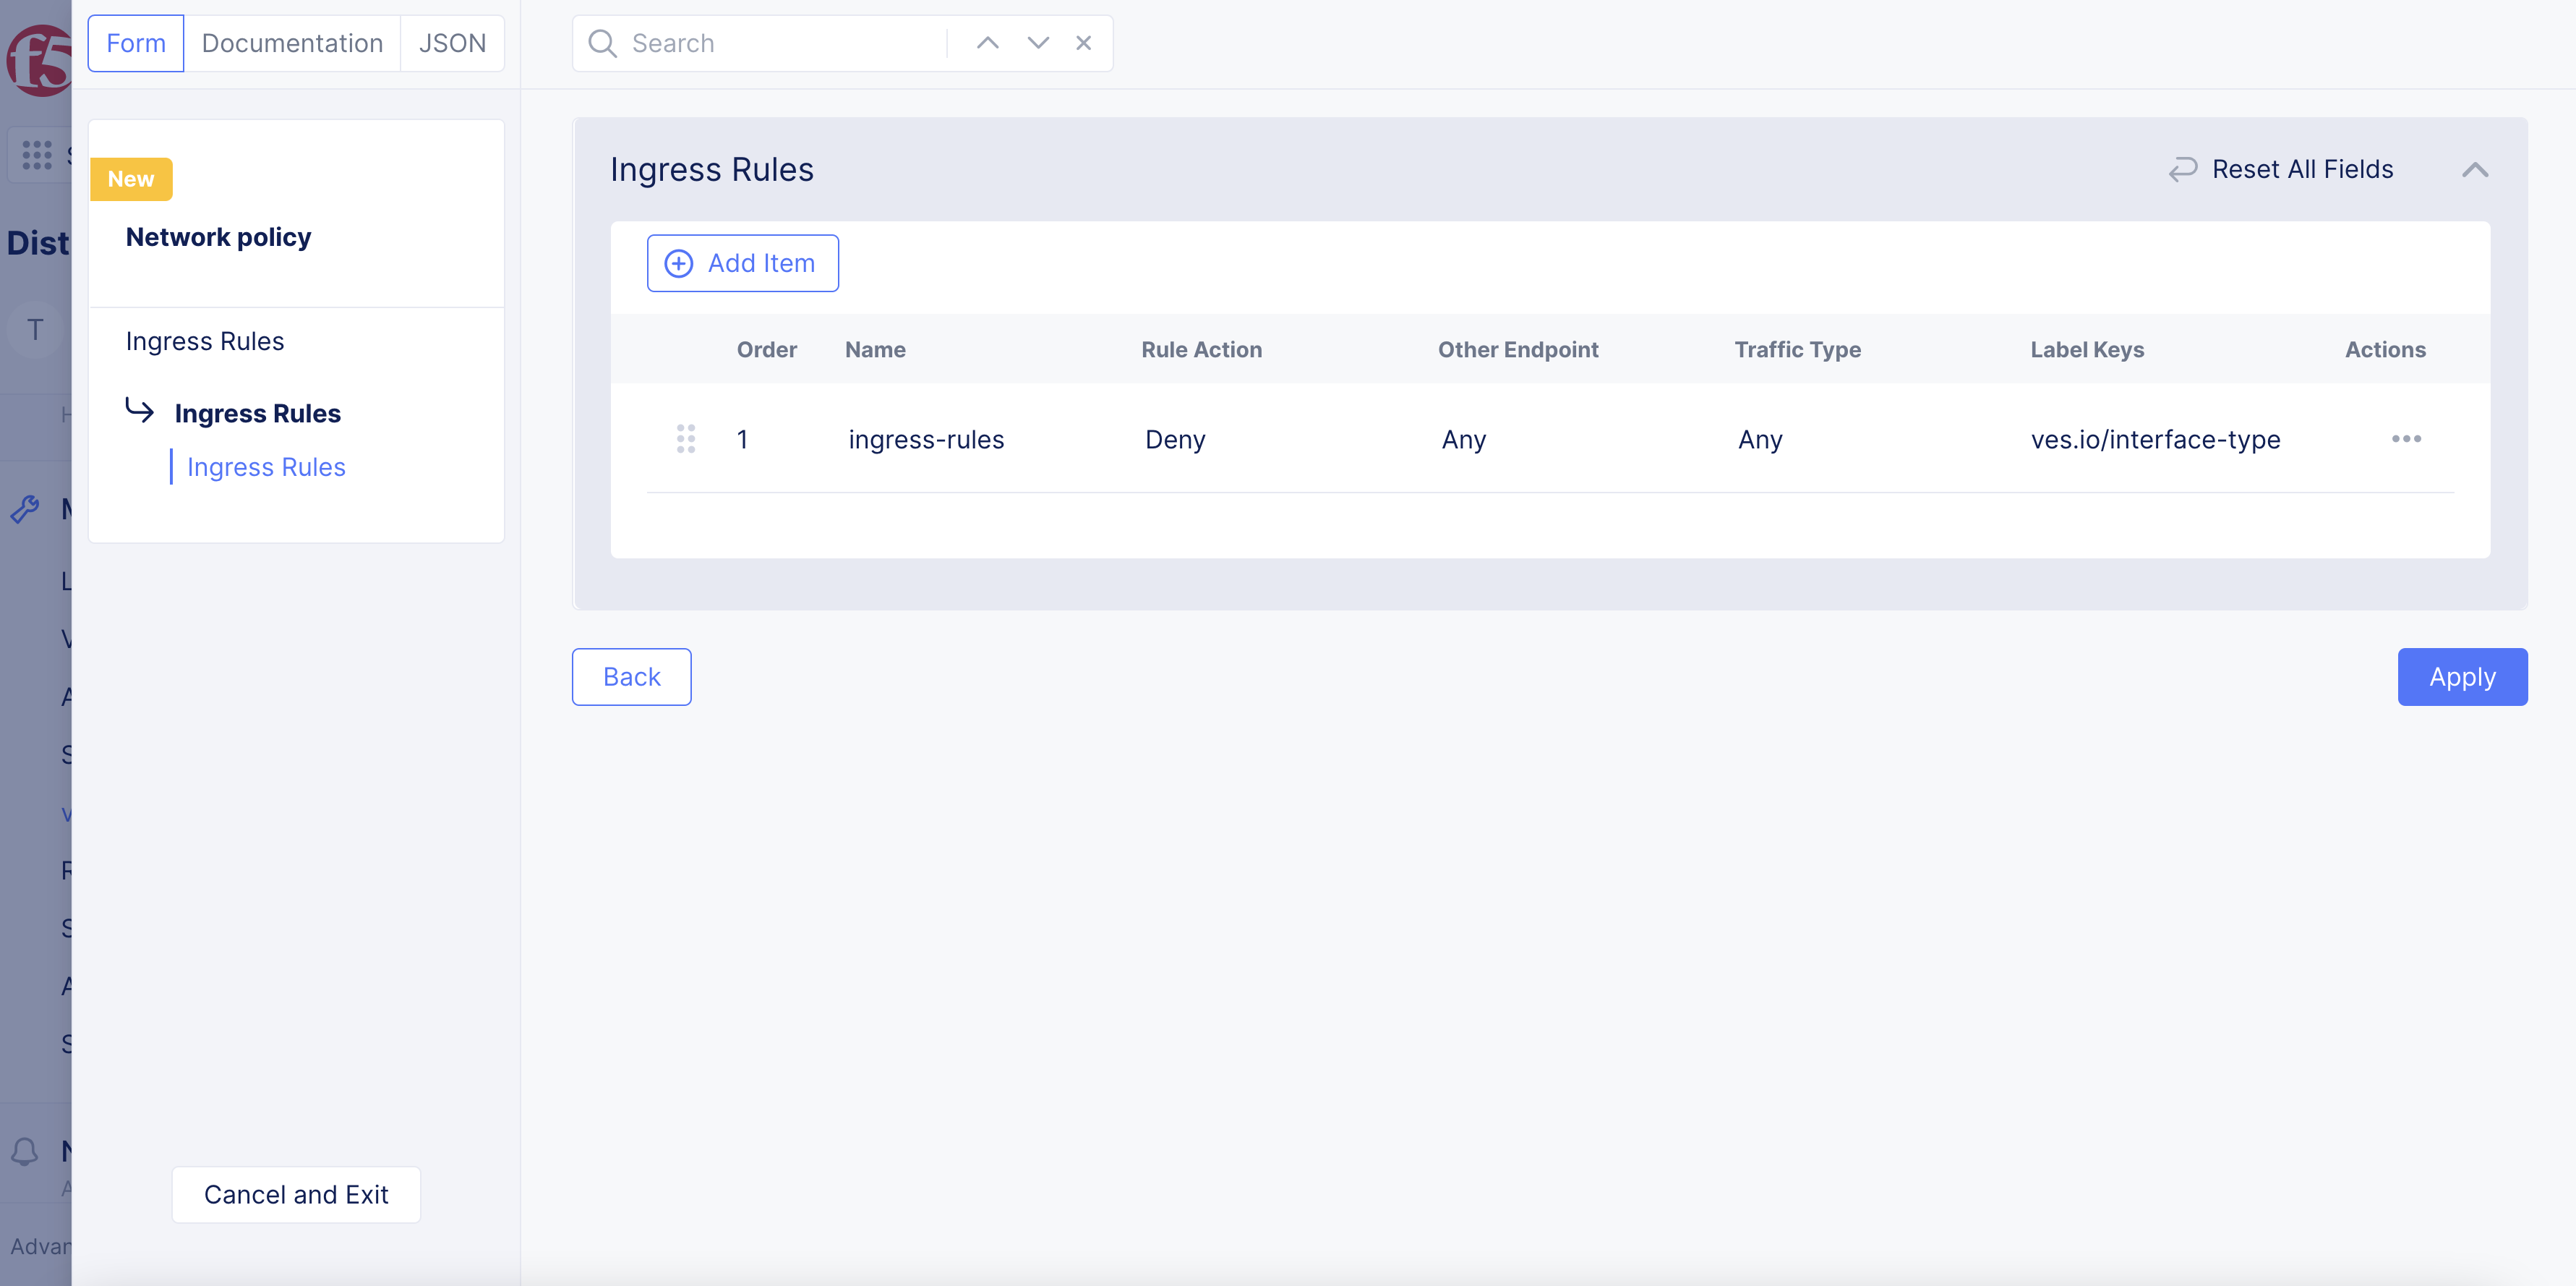Open the app grid launcher icon
This screenshot has height=1286, width=2576.
click(x=37, y=154)
